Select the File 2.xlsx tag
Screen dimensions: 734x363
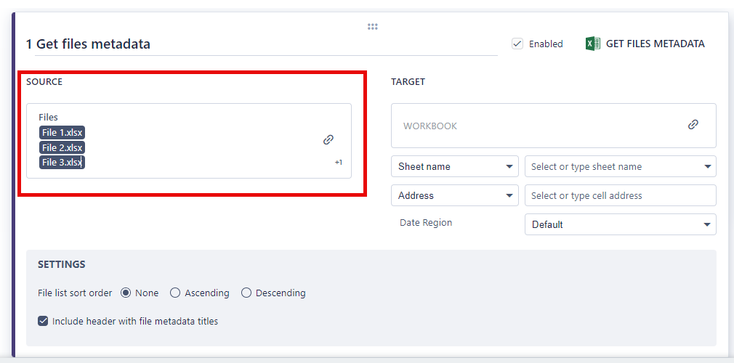(x=62, y=147)
